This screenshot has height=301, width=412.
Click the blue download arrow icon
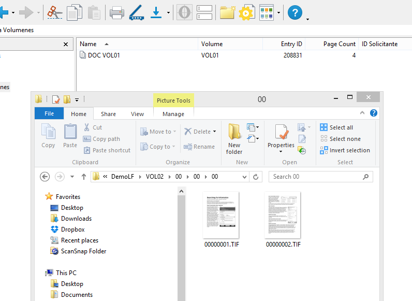point(156,12)
